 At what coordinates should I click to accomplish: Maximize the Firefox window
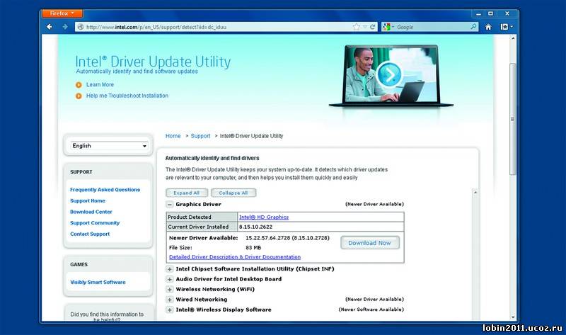click(x=490, y=13)
